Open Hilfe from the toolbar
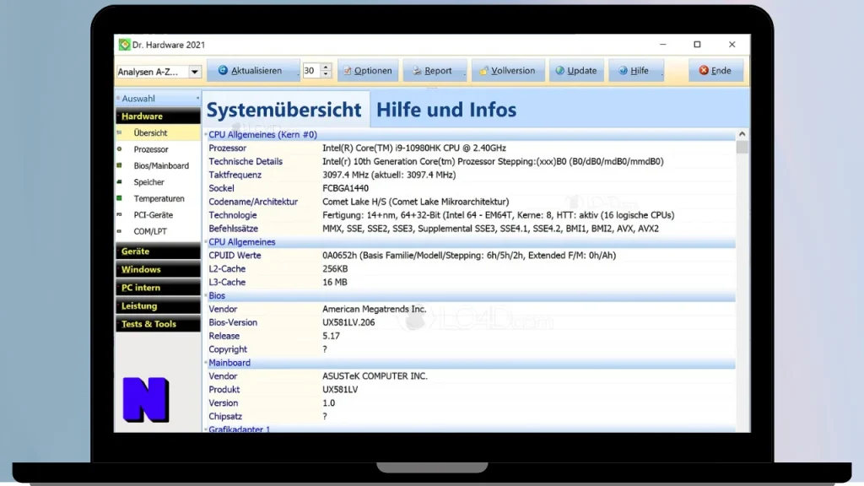The image size is (864, 486). pyautogui.click(x=636, y=71)
